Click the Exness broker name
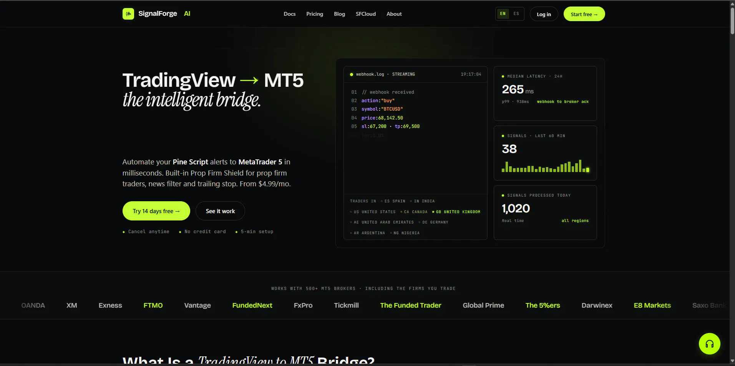Screen dimensions: 735x366 pos(110,305)
